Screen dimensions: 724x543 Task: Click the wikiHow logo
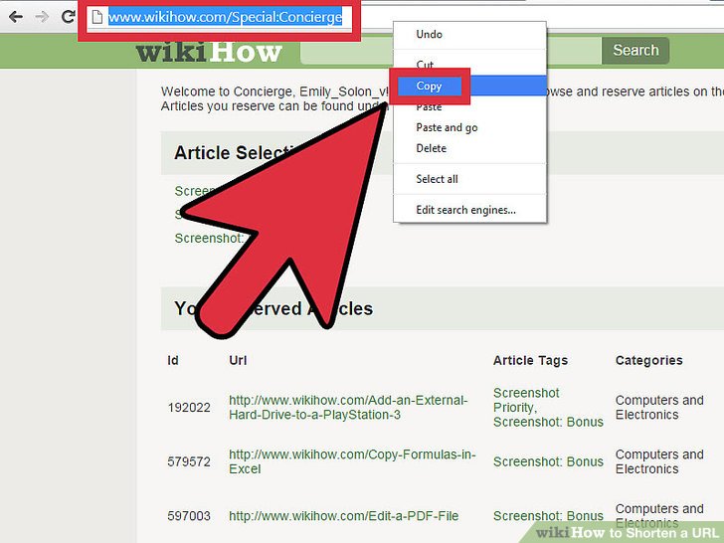(x=209, y=51)
